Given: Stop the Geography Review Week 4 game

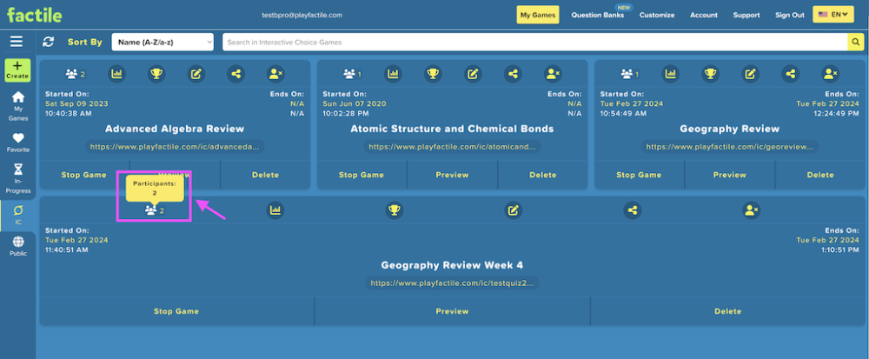Looking at the screenshot, I should tap(176, 311).
